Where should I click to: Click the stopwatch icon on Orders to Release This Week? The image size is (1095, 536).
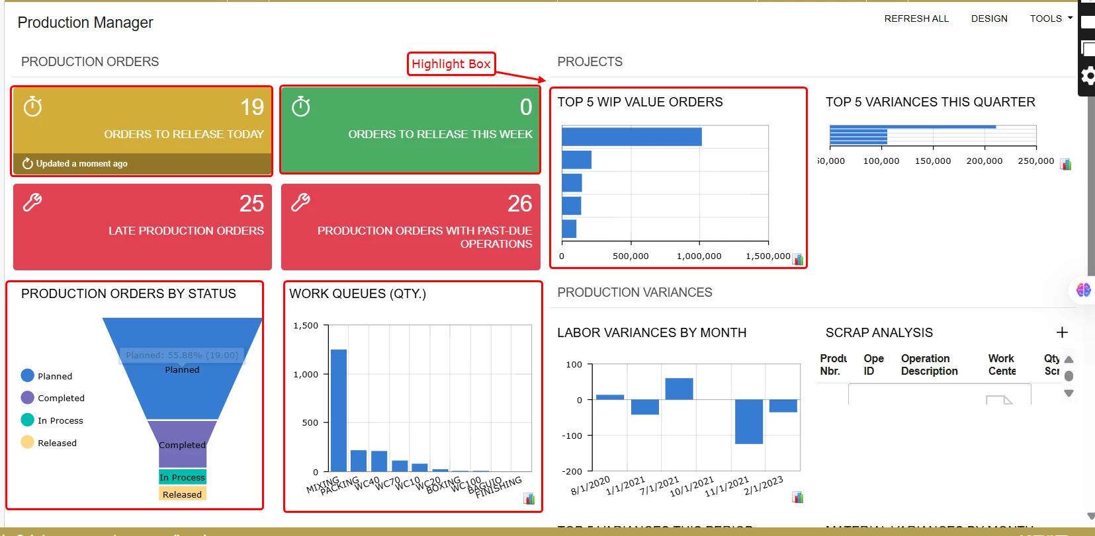click(x=301, y=106)
